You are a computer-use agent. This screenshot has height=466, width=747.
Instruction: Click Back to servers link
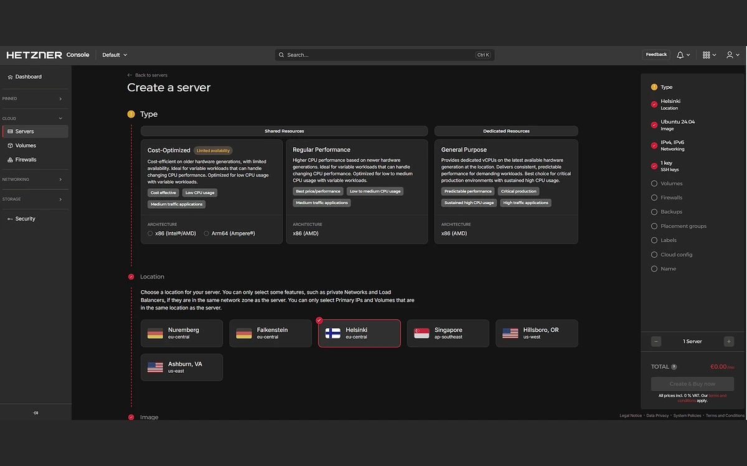[148, 75]
